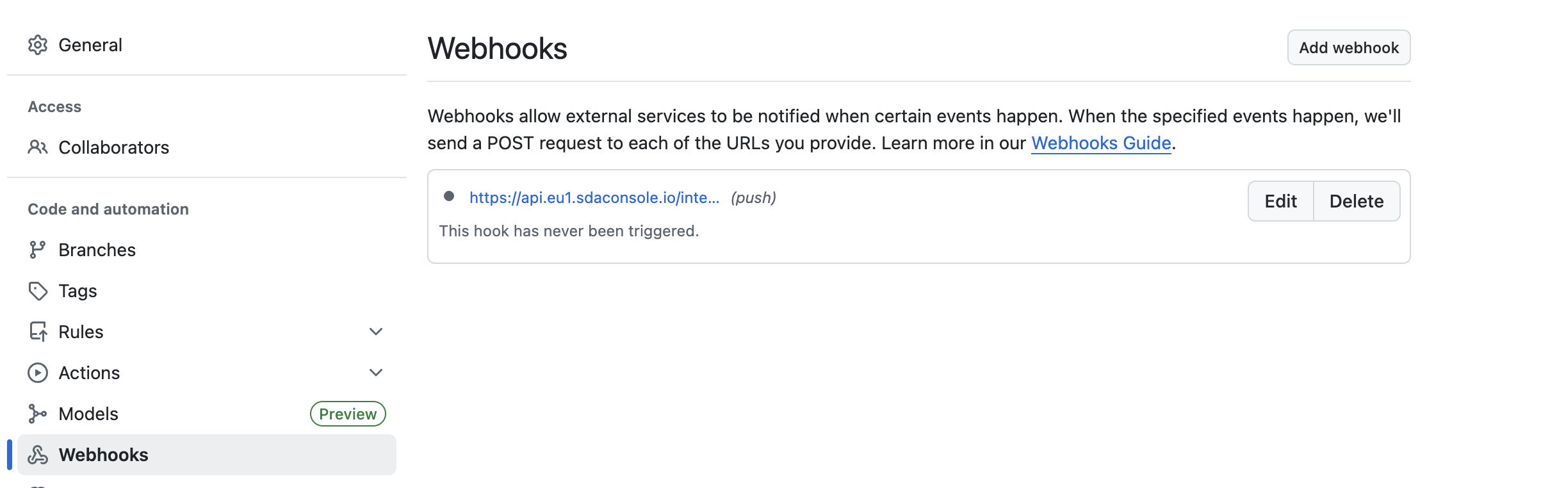Screen dimensions: 1541x488
Task: Click the Branches git-branch icon
Action: pyautogui.click(x=38, y=250)
